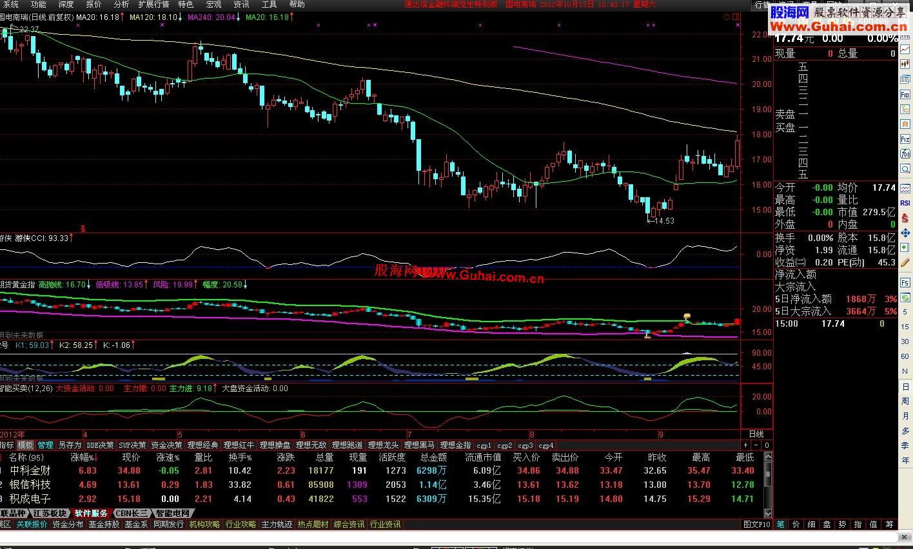The image size is (913, 549).
Task: Open 热点题材 bottom link
Action: pyautogui.click(x=313, y=525)
